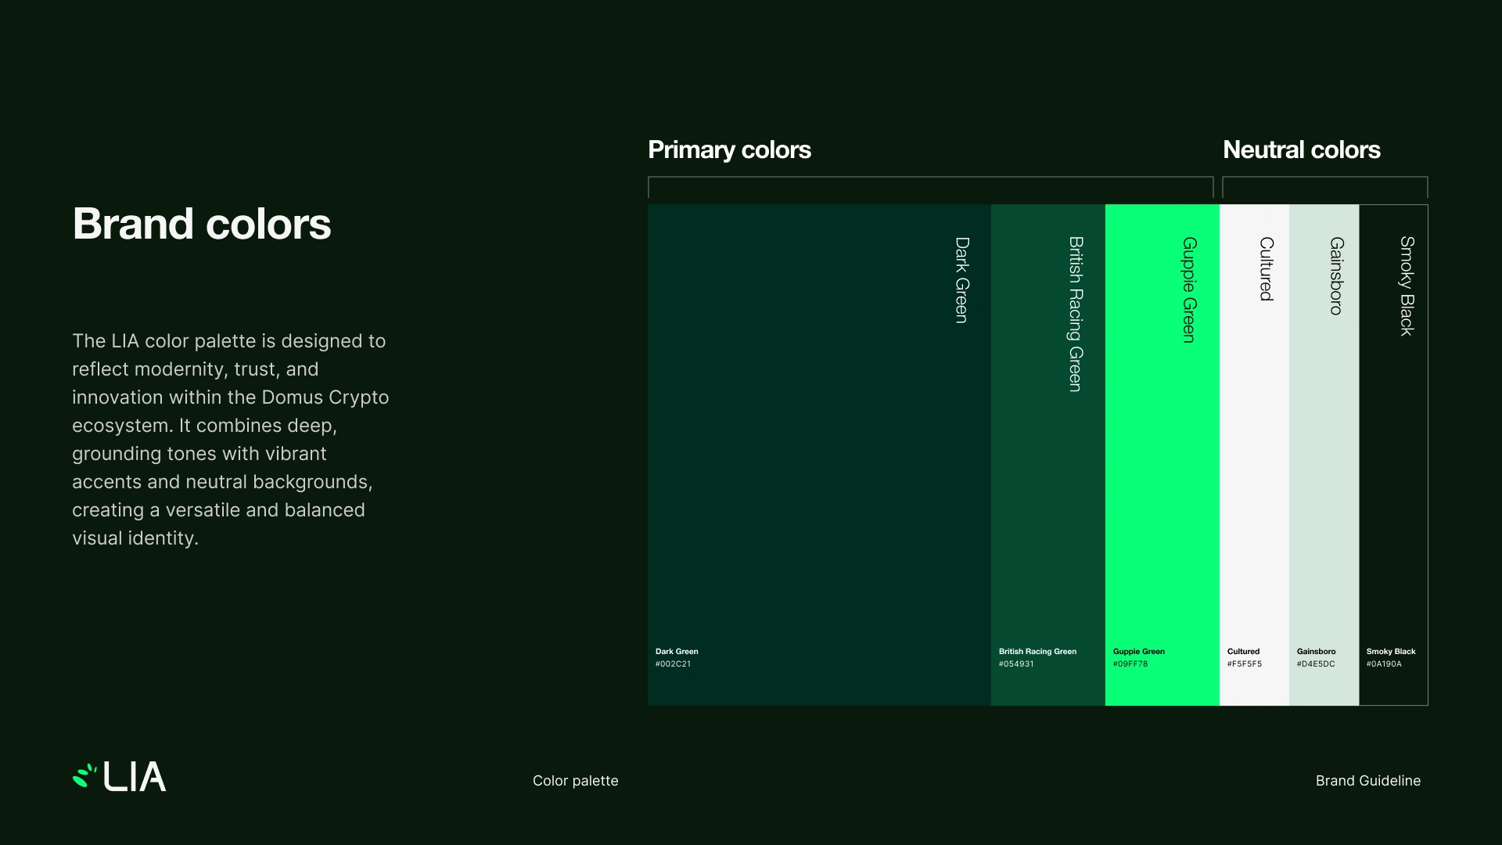Viewport: 1502px width, 845px height.
Task: Click the #D4E5DC hex value
Action: click(1315, 664)
